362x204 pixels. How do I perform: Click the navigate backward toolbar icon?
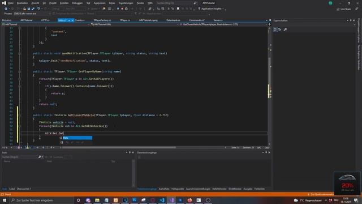[x=6, y=9]
